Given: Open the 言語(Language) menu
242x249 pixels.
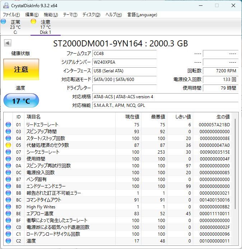Looking at the screenshot, I should pos(142,15).
